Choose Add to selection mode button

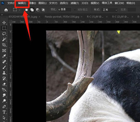point(32,10)
